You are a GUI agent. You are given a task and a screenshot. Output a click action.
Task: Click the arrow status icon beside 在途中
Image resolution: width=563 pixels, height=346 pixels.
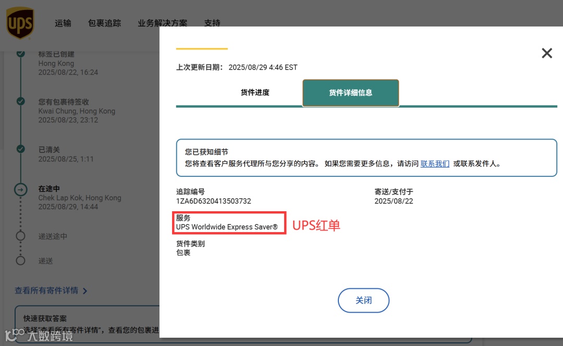[x=21, y=189]
